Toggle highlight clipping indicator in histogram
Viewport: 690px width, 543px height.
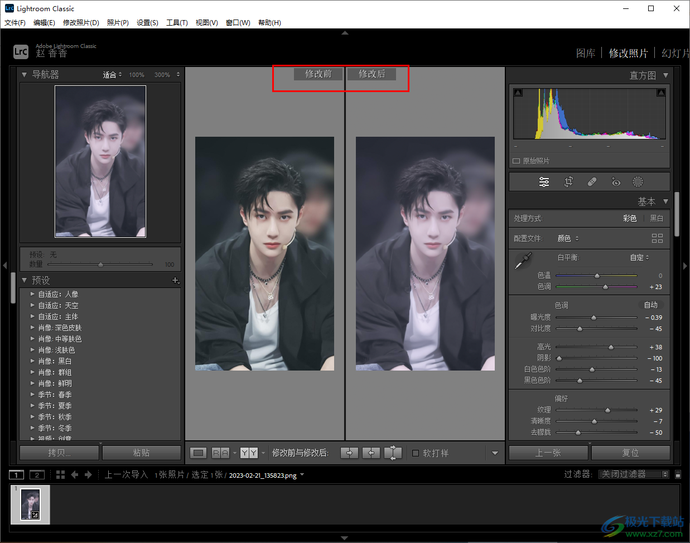click(661, 93)
